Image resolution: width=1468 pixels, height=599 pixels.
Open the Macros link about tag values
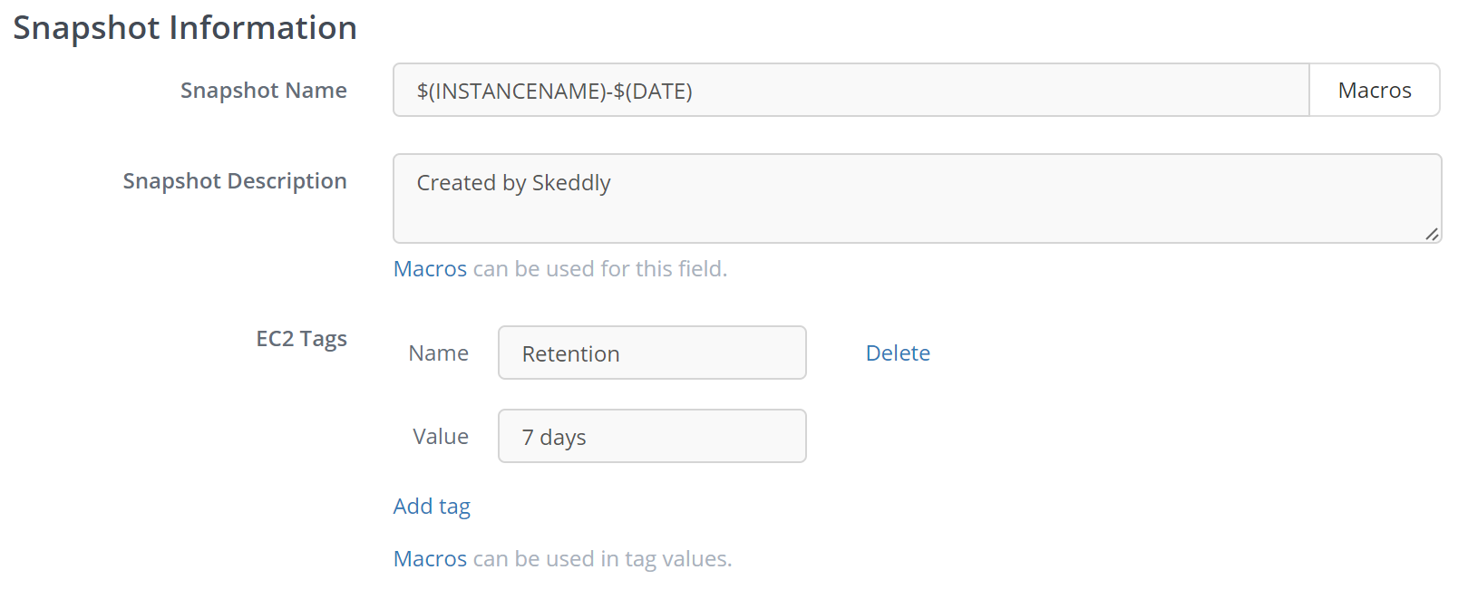click(430, 559)
